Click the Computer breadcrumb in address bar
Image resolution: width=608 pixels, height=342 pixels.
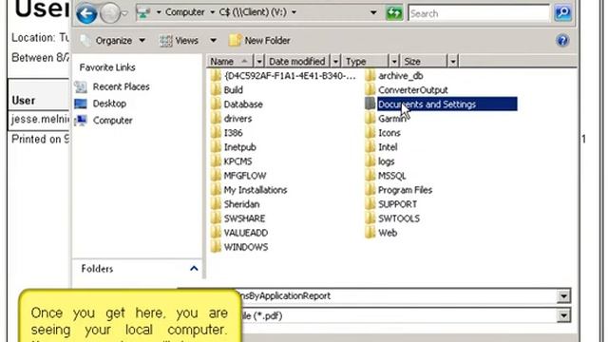[185, 12]
